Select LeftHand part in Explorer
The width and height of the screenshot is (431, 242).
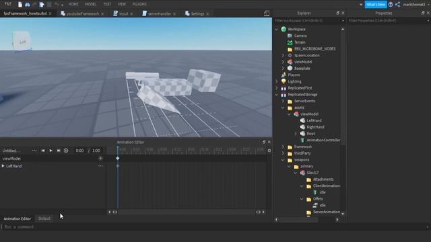(314, 120)
